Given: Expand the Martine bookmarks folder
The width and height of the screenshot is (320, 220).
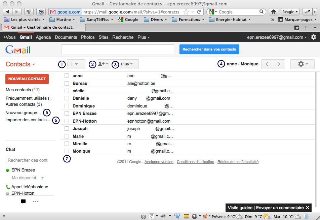Looking at the screenshot, I should 62,20.
